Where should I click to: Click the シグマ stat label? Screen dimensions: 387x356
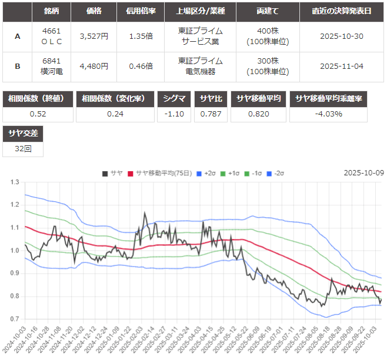tap(174, 98)
